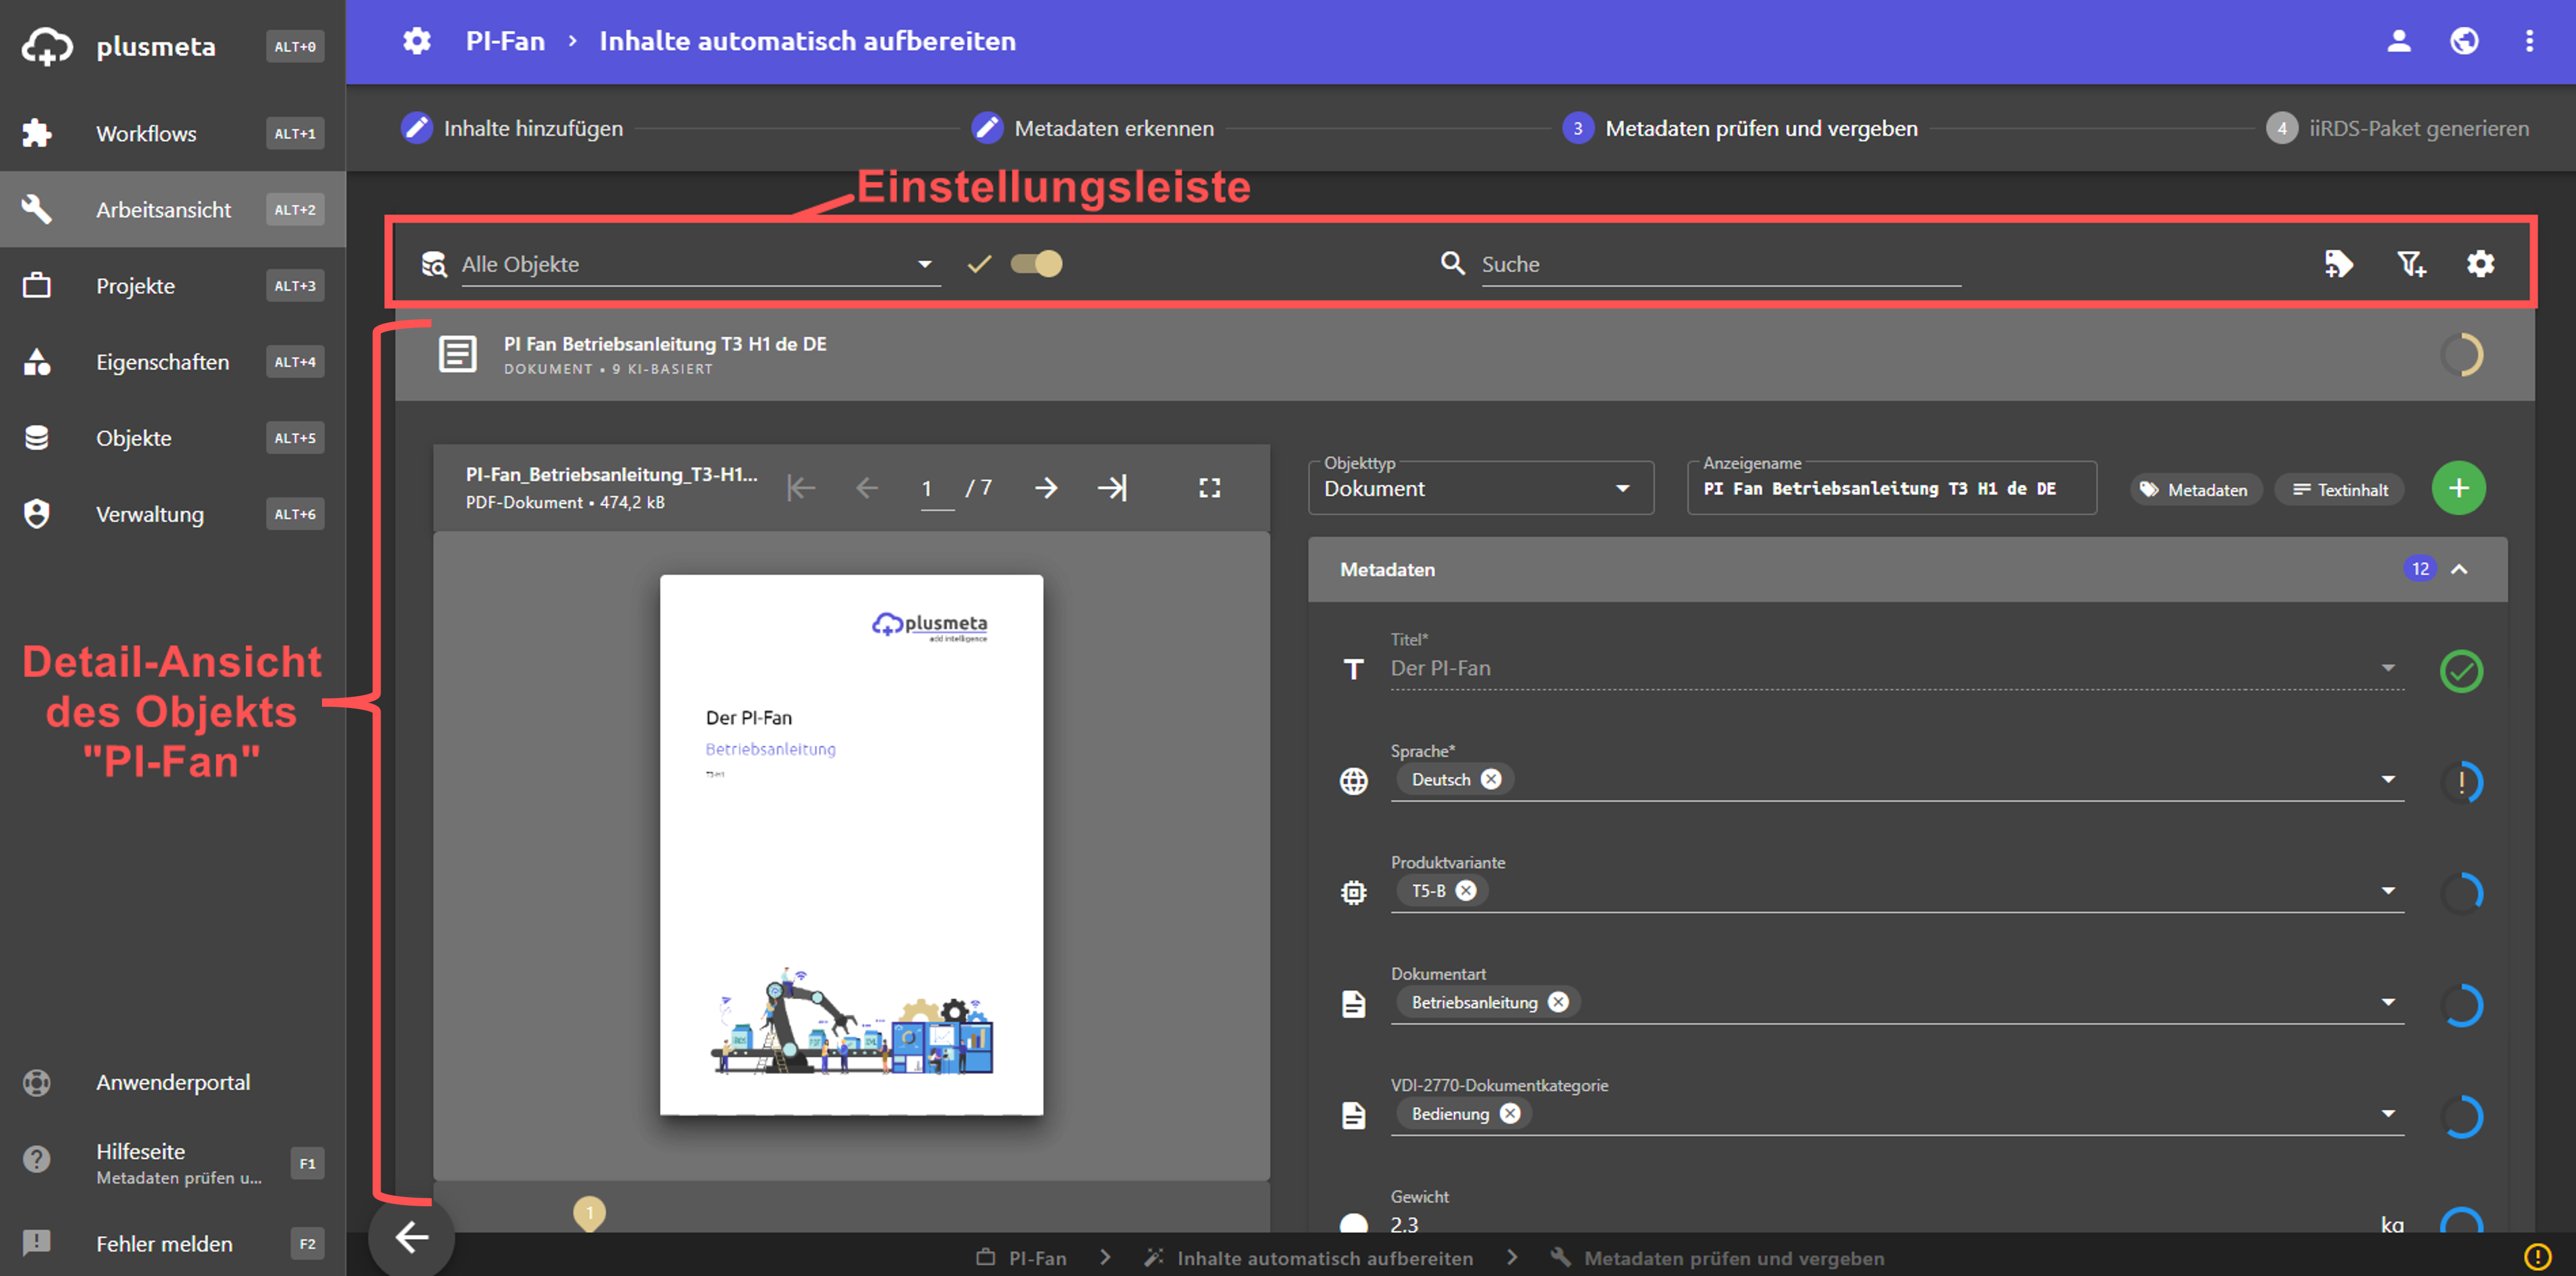This screenshot has height=1276, width=2576.
Task: Open the Anwenderportal link
Action: pos(173,1082)
